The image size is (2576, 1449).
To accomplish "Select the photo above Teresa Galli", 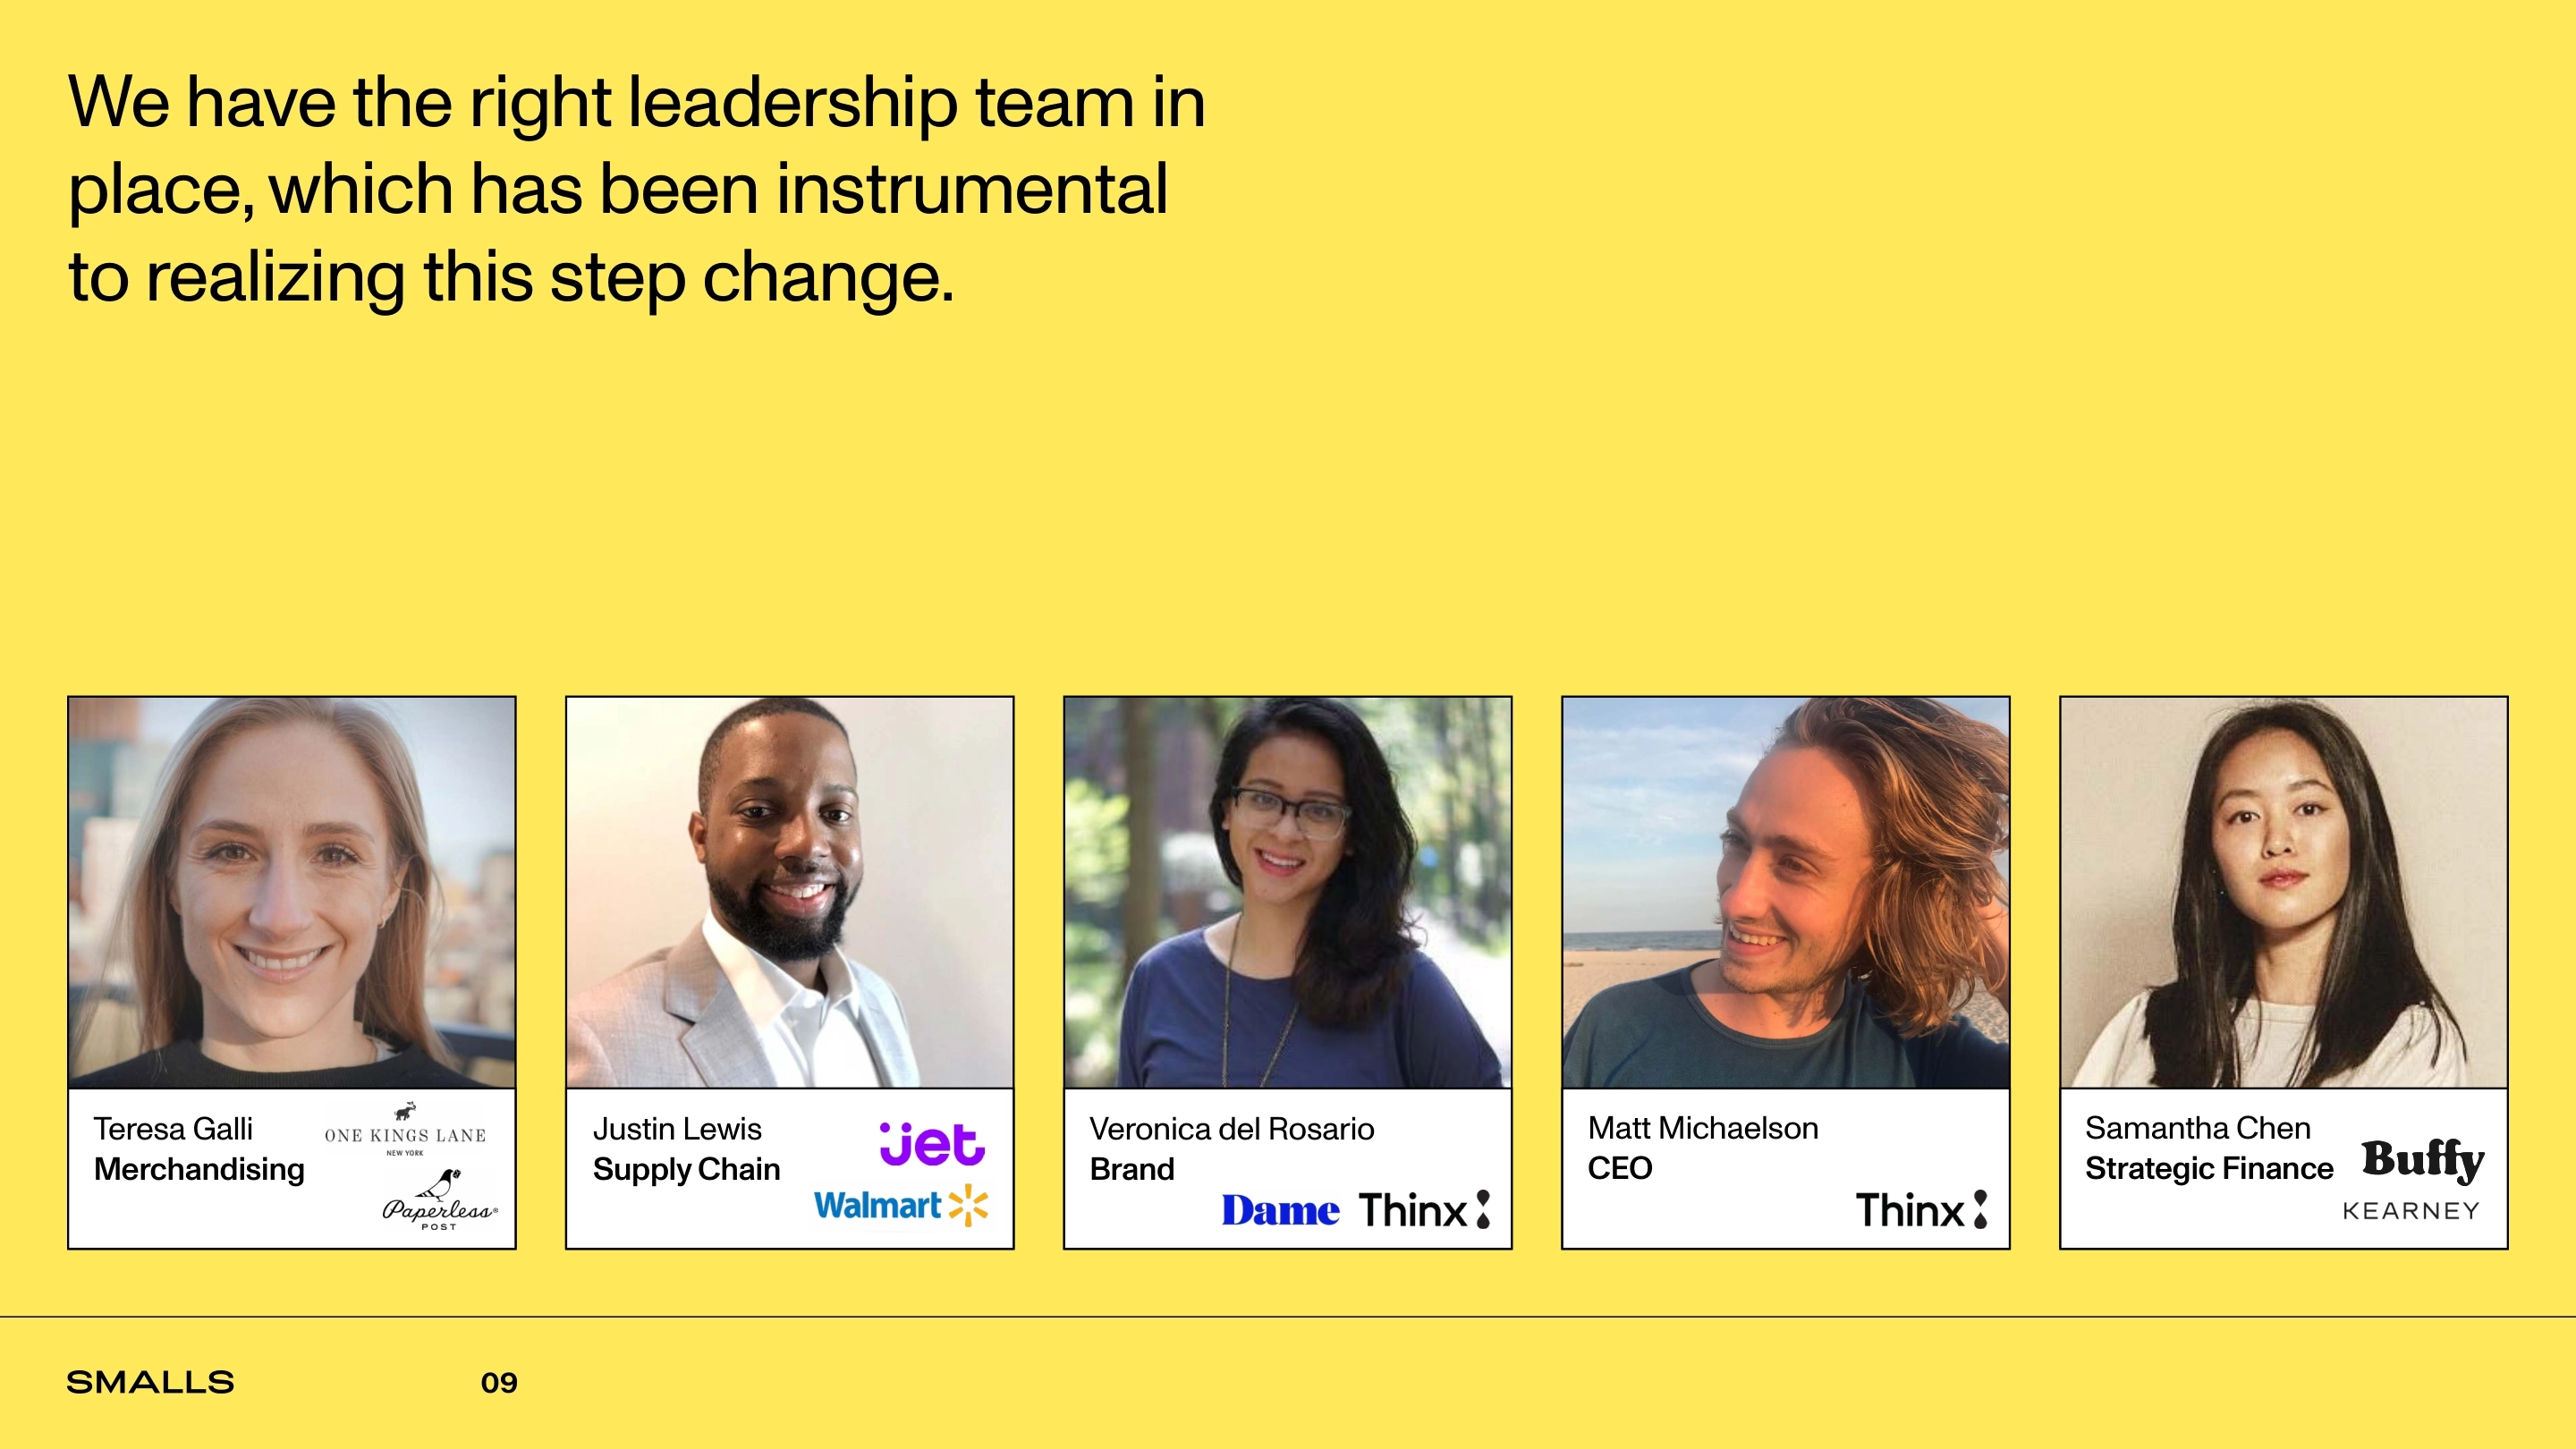I will (292, 892).
